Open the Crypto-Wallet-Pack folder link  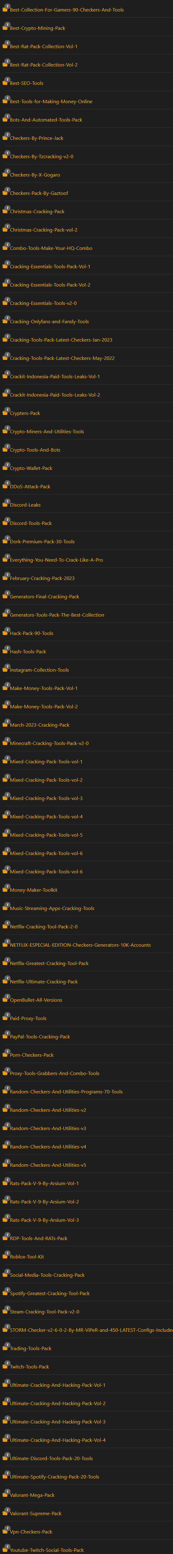pyautogui.click(x=31, y=468)
